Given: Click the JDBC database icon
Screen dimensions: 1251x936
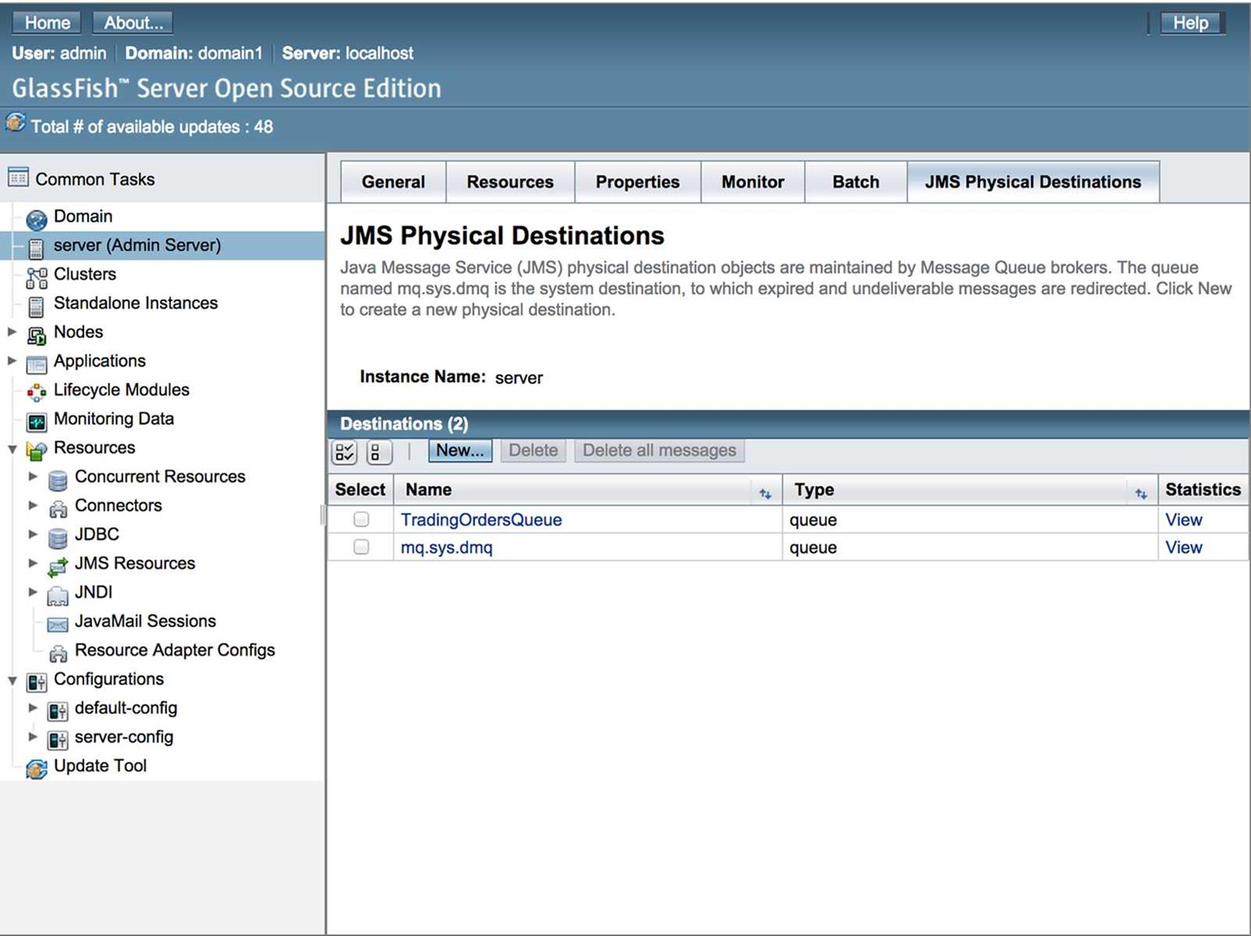Looking at the screenshot, I should coord(57,537).
